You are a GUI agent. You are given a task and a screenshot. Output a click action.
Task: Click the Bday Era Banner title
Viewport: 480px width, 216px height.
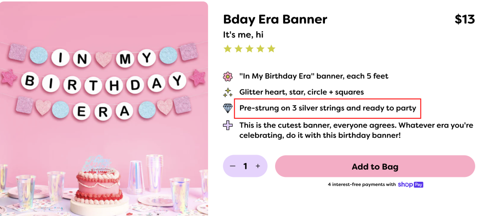click(275, 20)
